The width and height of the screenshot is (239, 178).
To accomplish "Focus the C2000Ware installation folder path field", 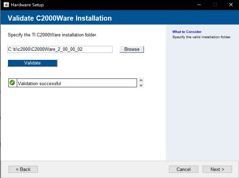I will [60, 49].
